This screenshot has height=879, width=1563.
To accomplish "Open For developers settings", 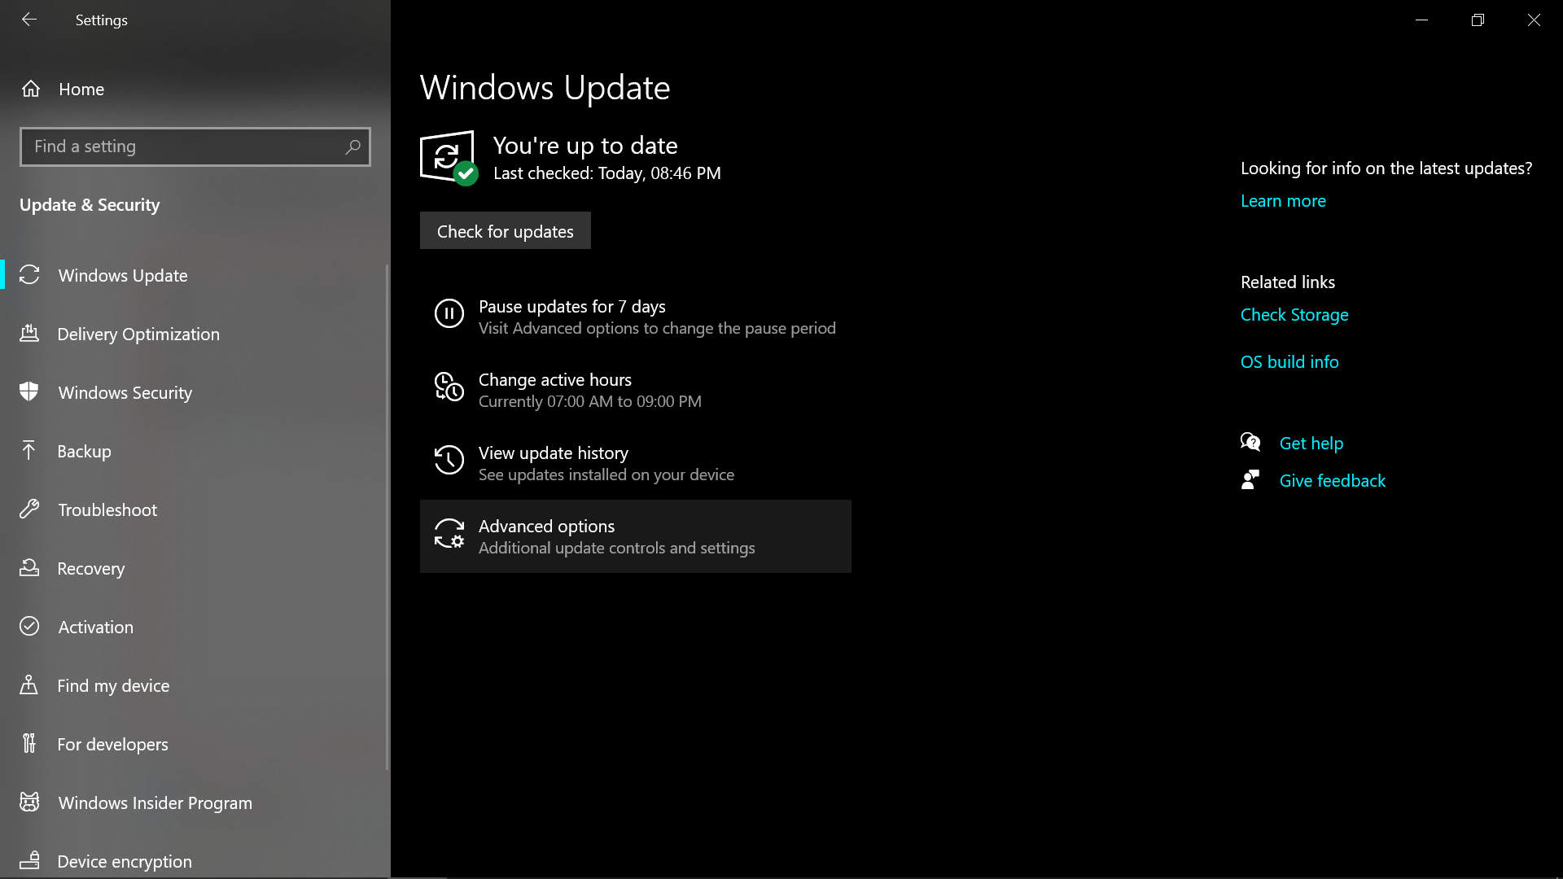I will [194, 744].
